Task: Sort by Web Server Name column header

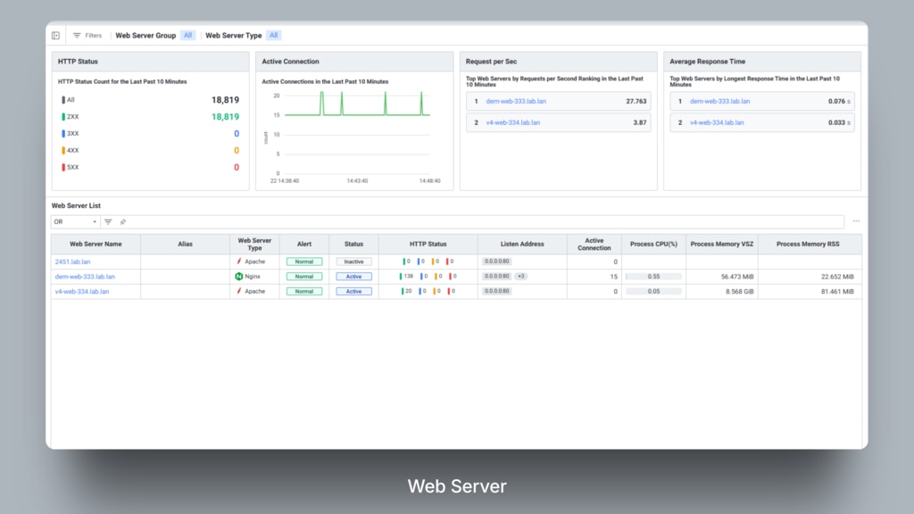Action: [96, 244]
